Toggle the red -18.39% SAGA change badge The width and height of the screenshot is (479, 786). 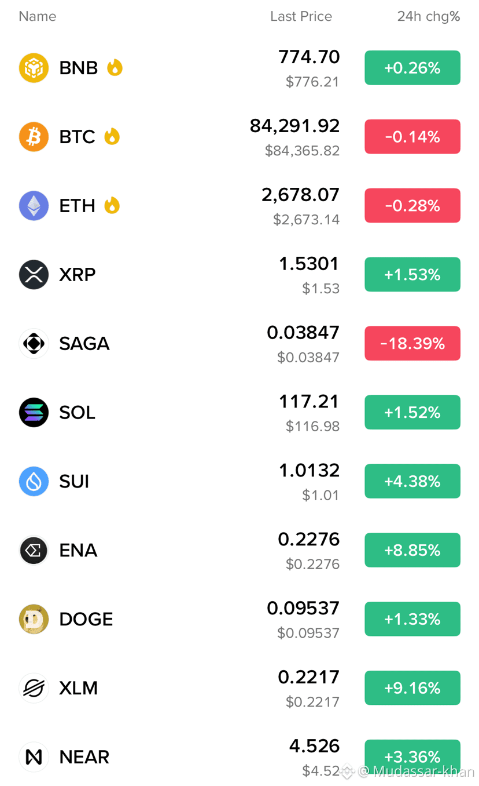[x=412, y=343]
